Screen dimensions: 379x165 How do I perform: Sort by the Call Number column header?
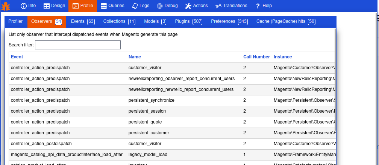[256, 57]
